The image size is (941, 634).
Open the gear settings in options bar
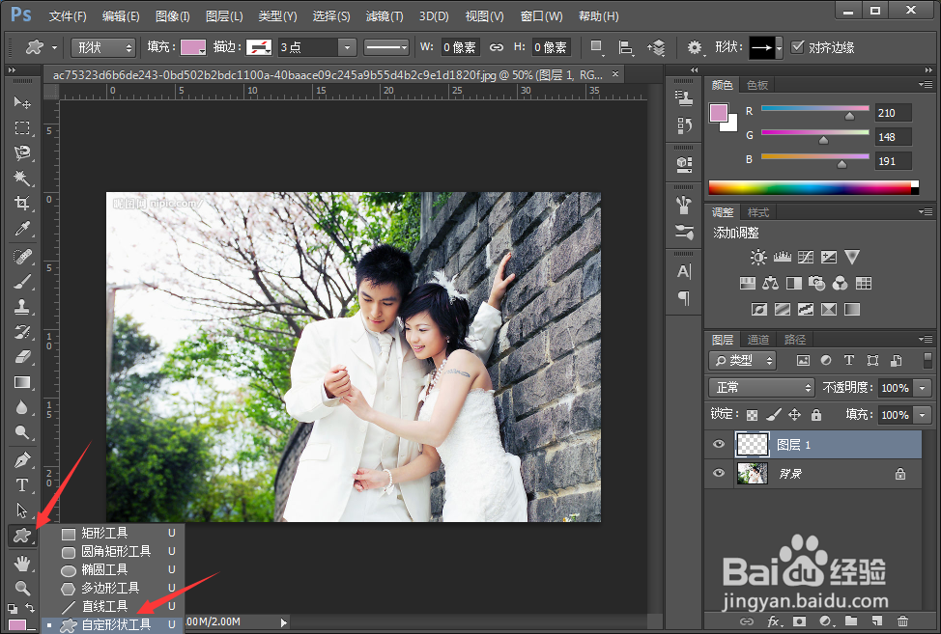tap(695, 47)
